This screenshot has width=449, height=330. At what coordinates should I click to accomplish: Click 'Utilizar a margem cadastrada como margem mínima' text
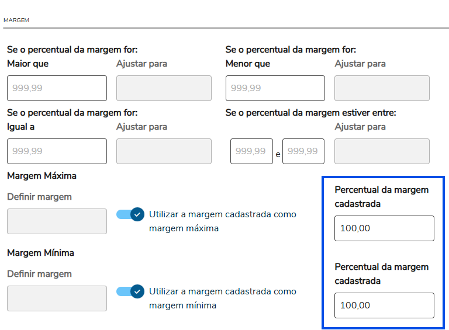[x=222, y=298]
